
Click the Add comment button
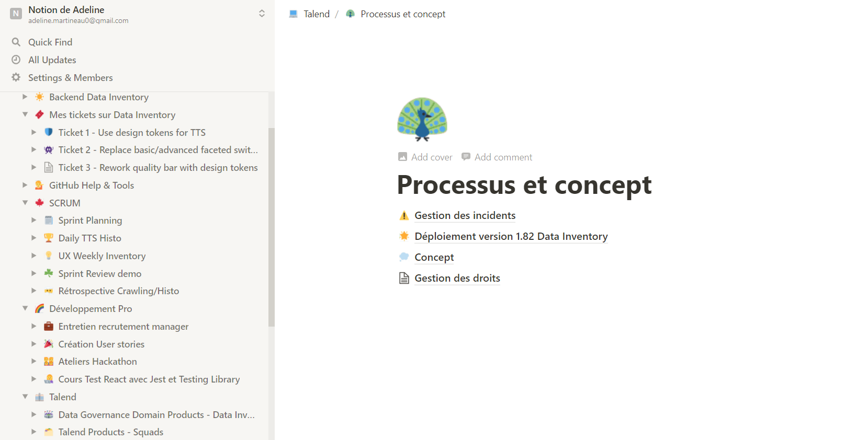[497, 157]
